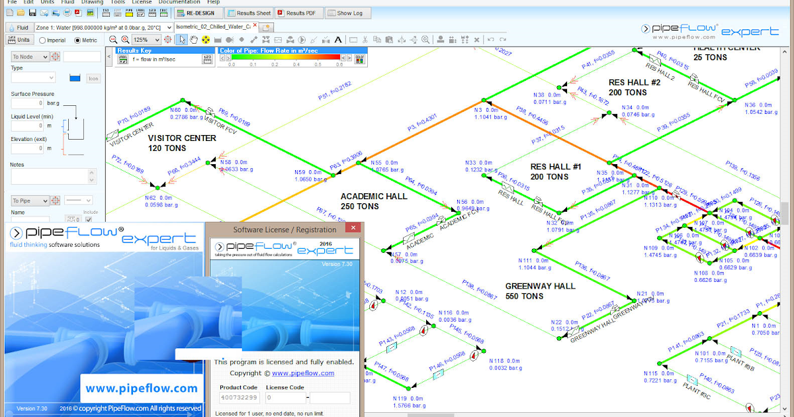The image size is (794, 417).
Task: Click the left arrow at gradient start
Action: [222, 58]
